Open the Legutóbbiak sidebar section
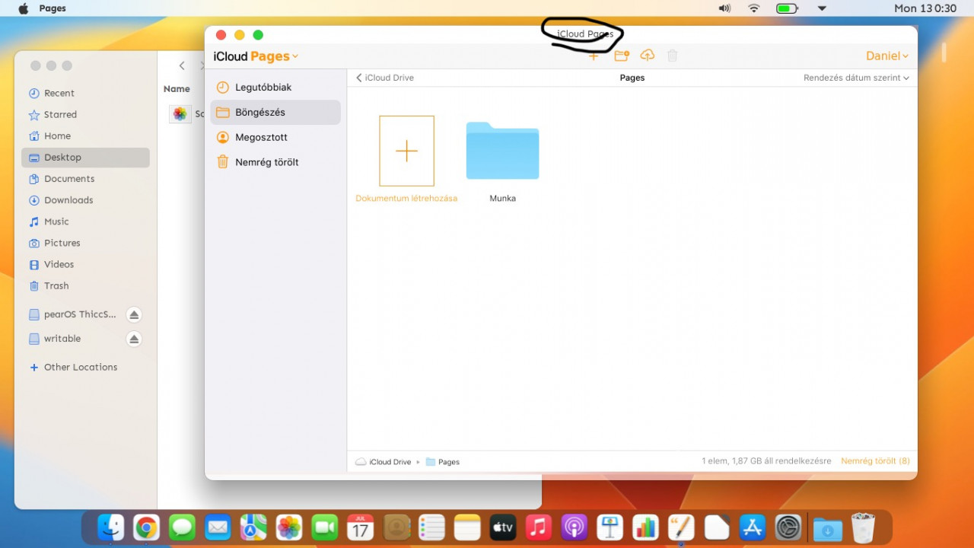Viewport: 974px width, 548px height. point(275,88)
